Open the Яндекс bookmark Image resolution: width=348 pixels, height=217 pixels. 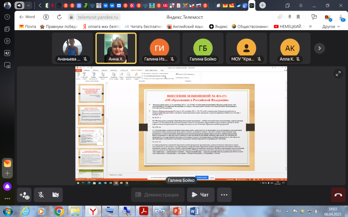(x=218, y=26)
